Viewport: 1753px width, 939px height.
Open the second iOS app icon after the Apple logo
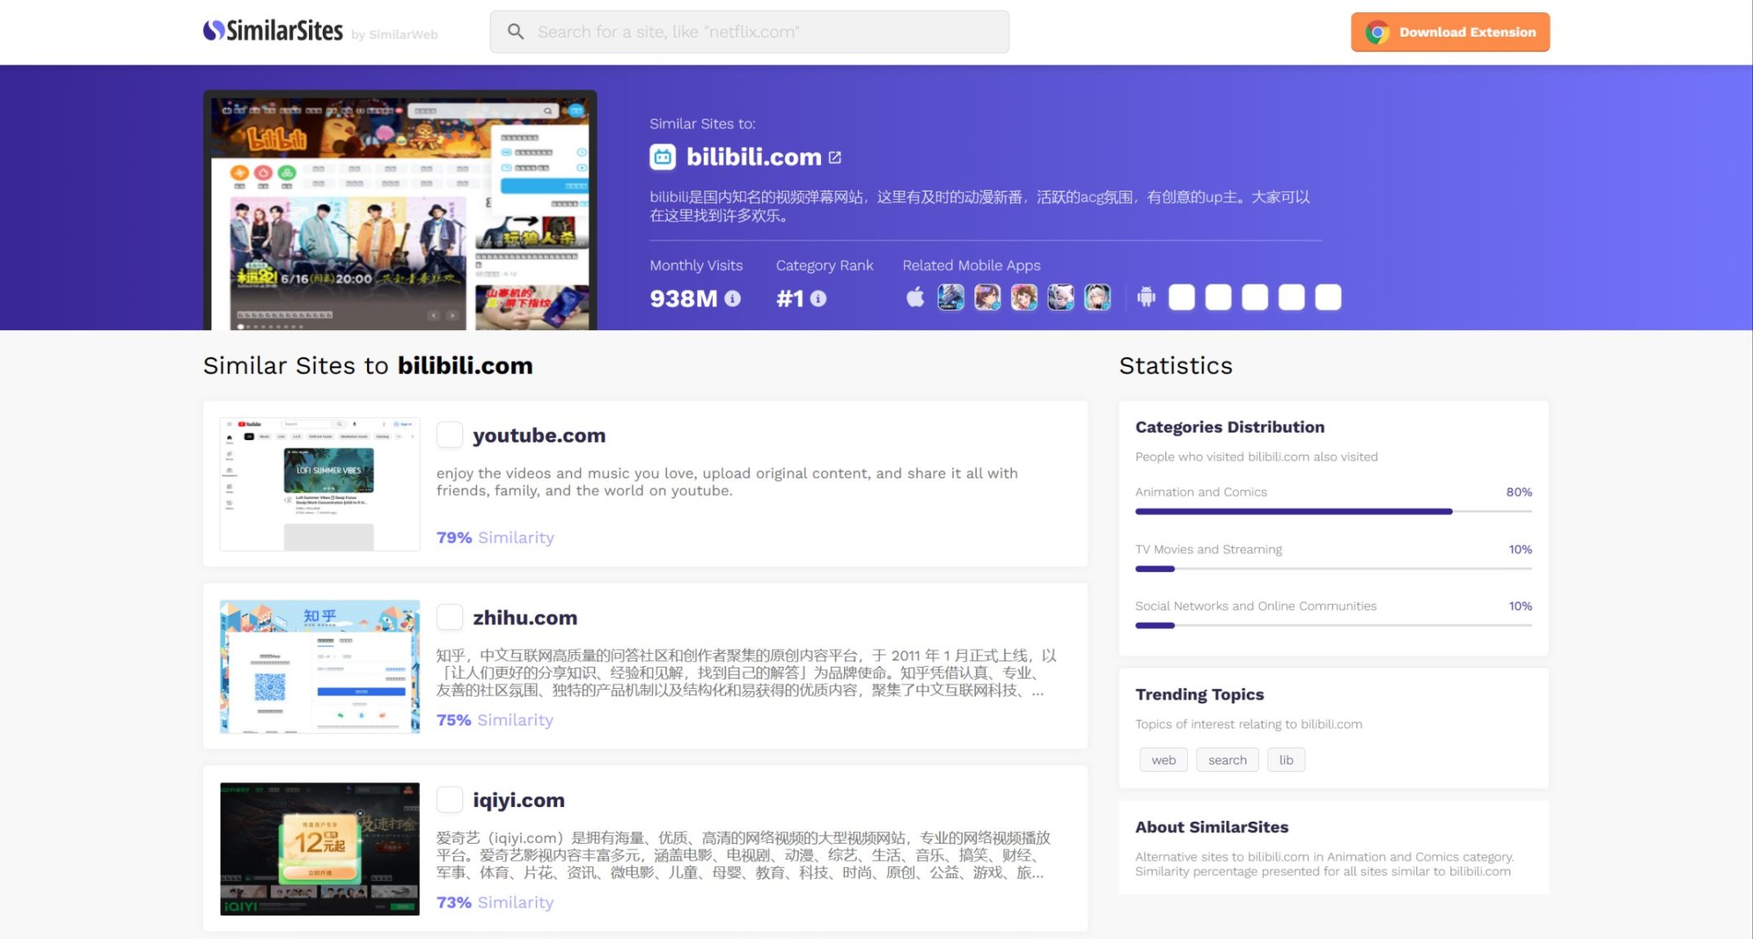(987, 298)
